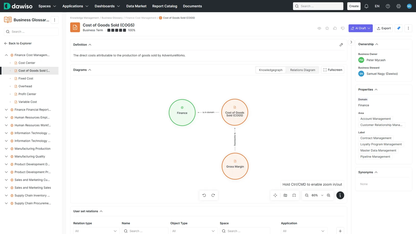
Task: Click the black info circle button
Action: [340, 195]
